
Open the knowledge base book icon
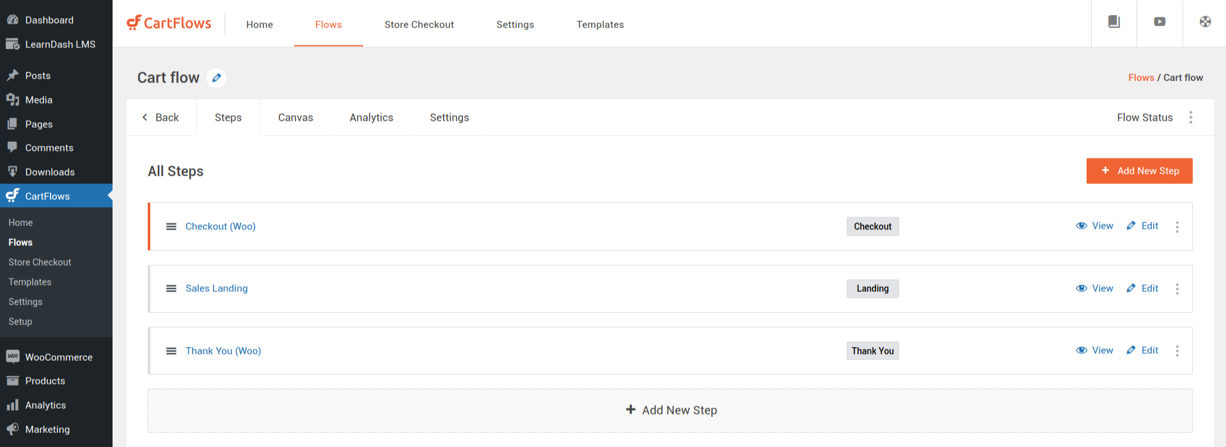tap(1114, 22)
